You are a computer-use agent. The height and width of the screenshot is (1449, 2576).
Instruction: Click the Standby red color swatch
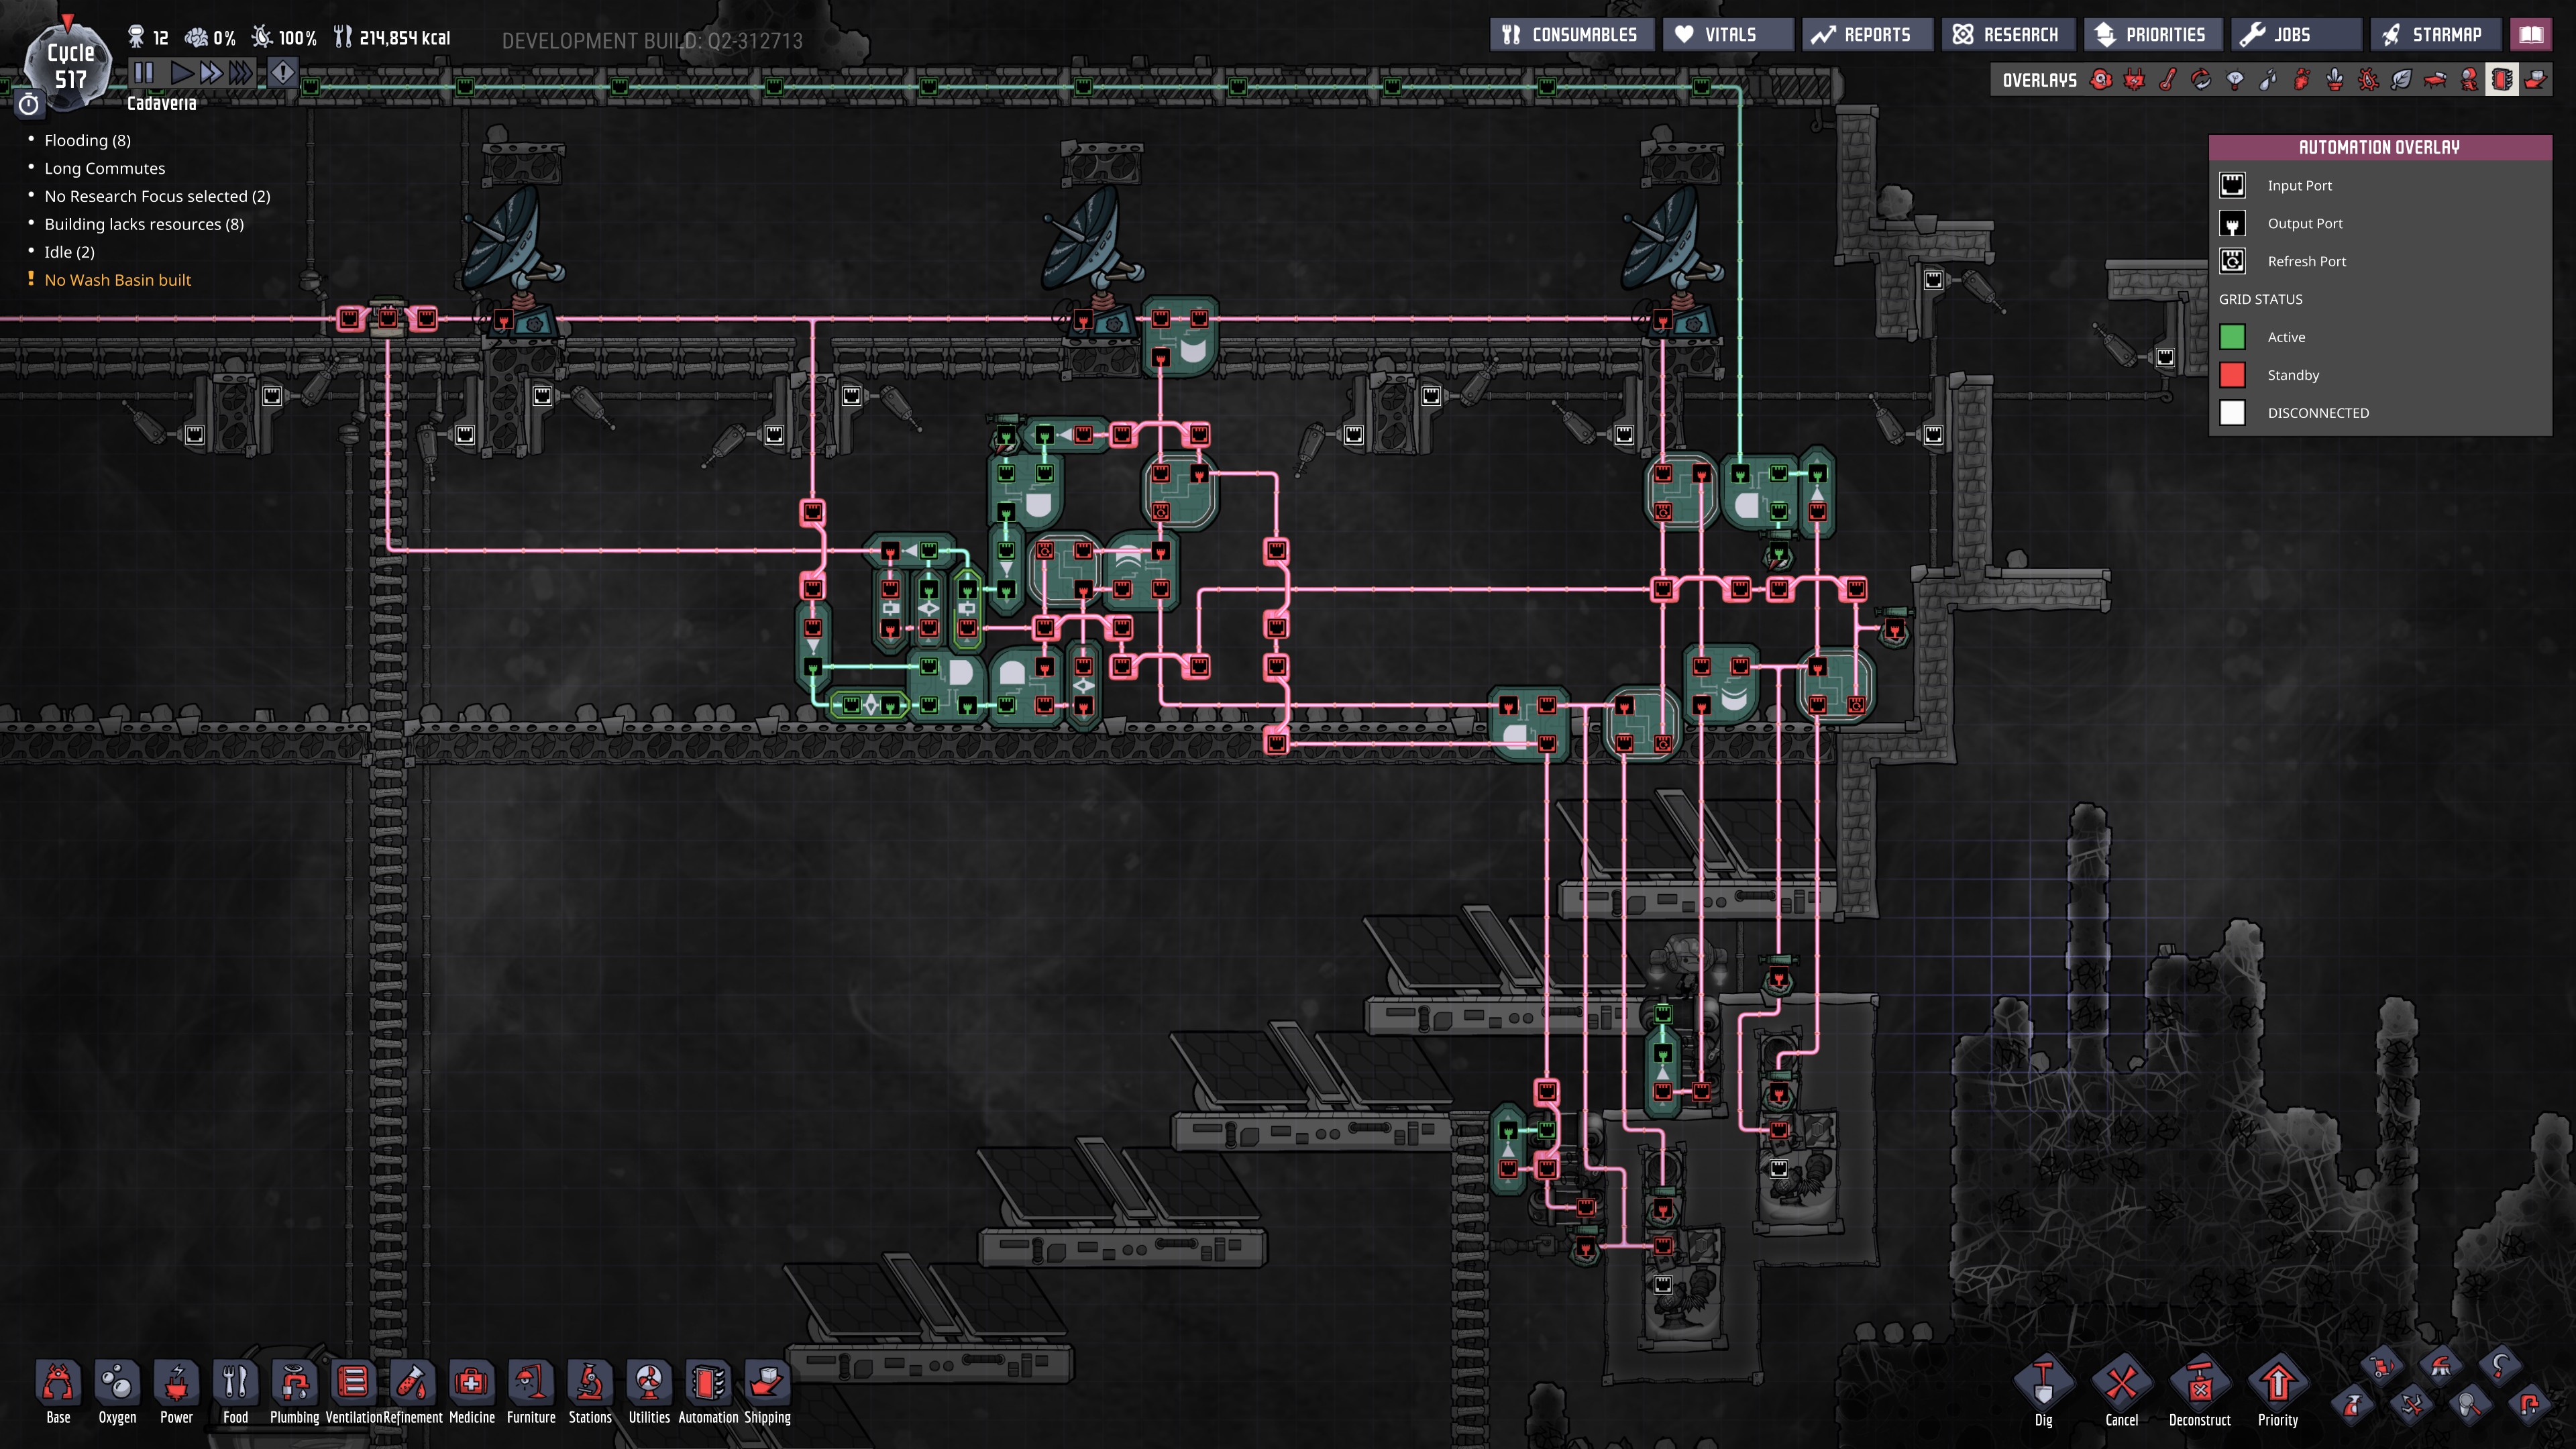coord(2232,375)
